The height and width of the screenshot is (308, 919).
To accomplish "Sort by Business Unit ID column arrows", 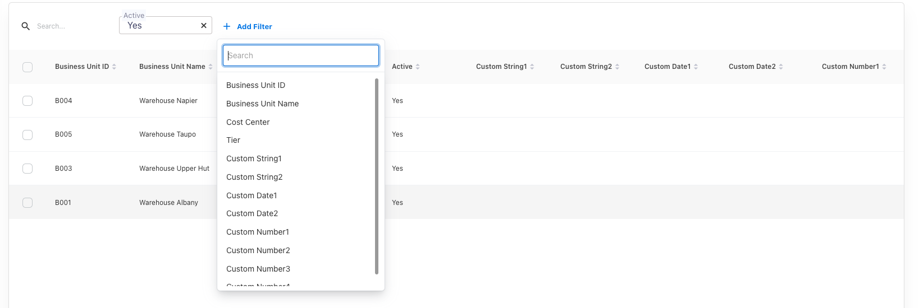I will point(114,67).
